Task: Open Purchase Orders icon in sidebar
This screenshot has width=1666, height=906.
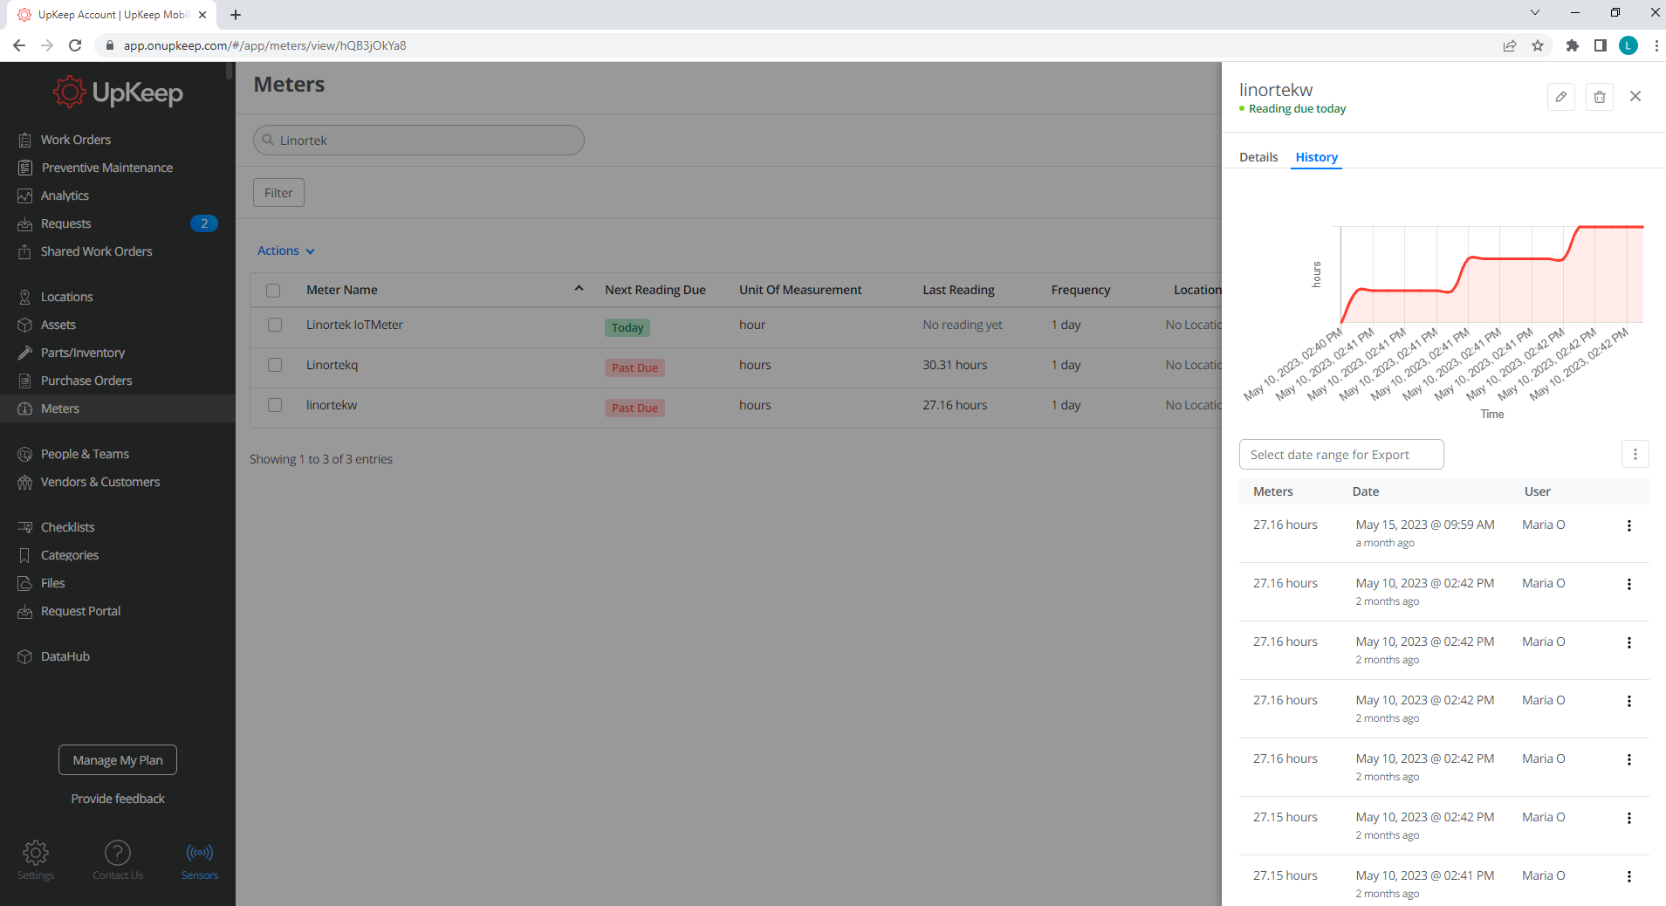Action: [x=25, y=381]
